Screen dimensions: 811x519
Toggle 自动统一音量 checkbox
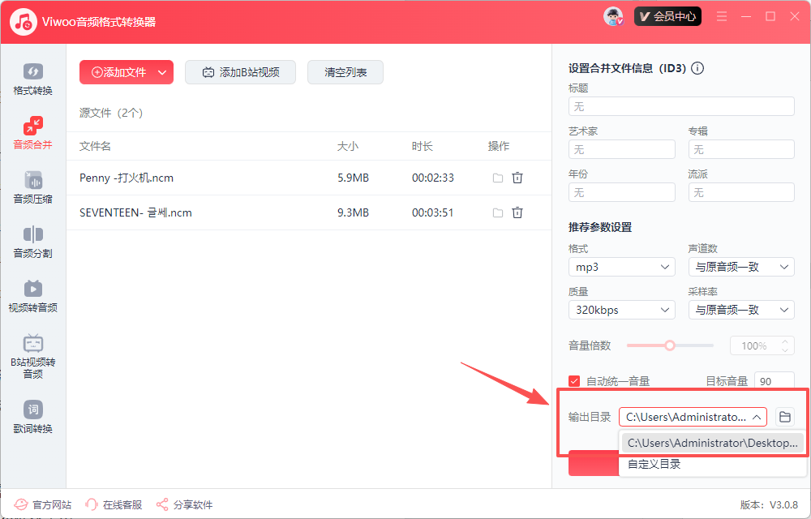tap(575, 381)
